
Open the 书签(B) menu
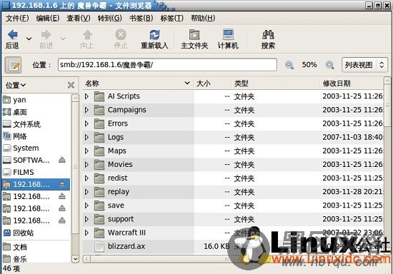click(x=141, y=19)
